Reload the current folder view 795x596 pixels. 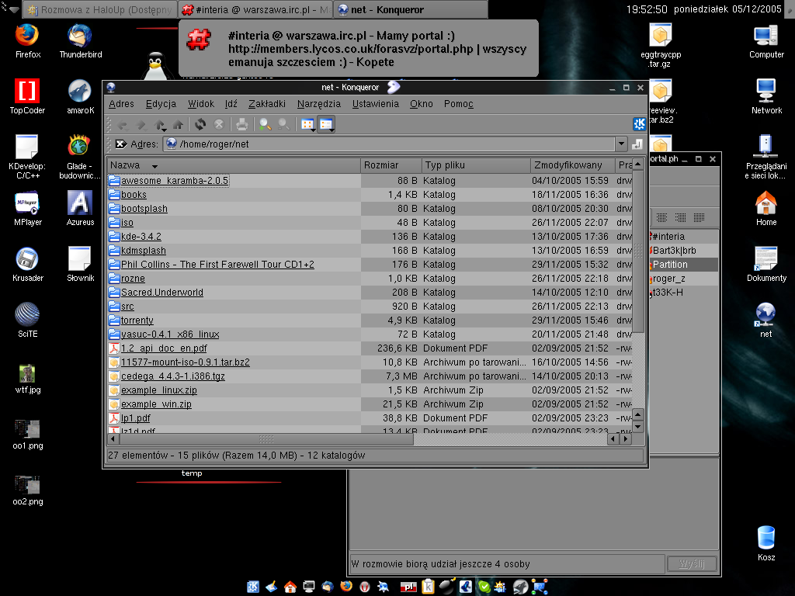[x=200, y=124]
